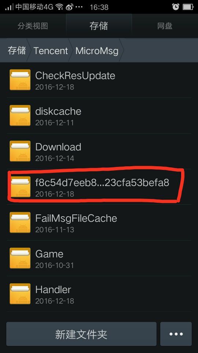Go to 存储 root in breadcrumb

(16, 50)
